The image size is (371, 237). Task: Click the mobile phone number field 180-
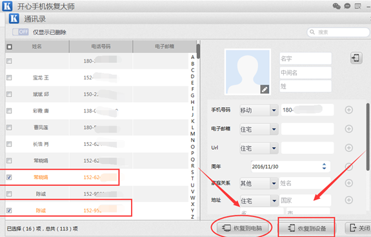click(307, 110)
